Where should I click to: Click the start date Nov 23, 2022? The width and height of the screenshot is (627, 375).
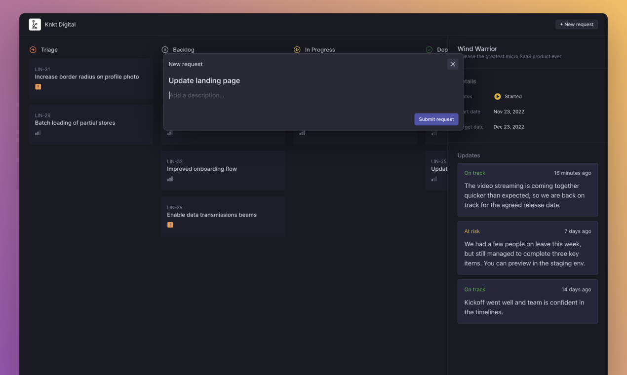click(509, 112)
